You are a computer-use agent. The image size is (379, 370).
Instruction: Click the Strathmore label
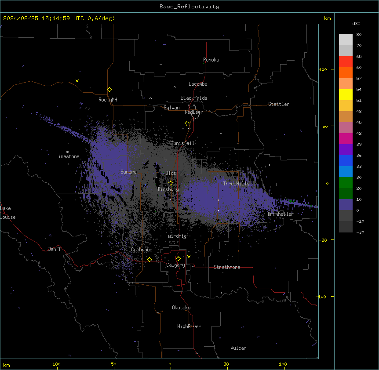click(227, 267)
